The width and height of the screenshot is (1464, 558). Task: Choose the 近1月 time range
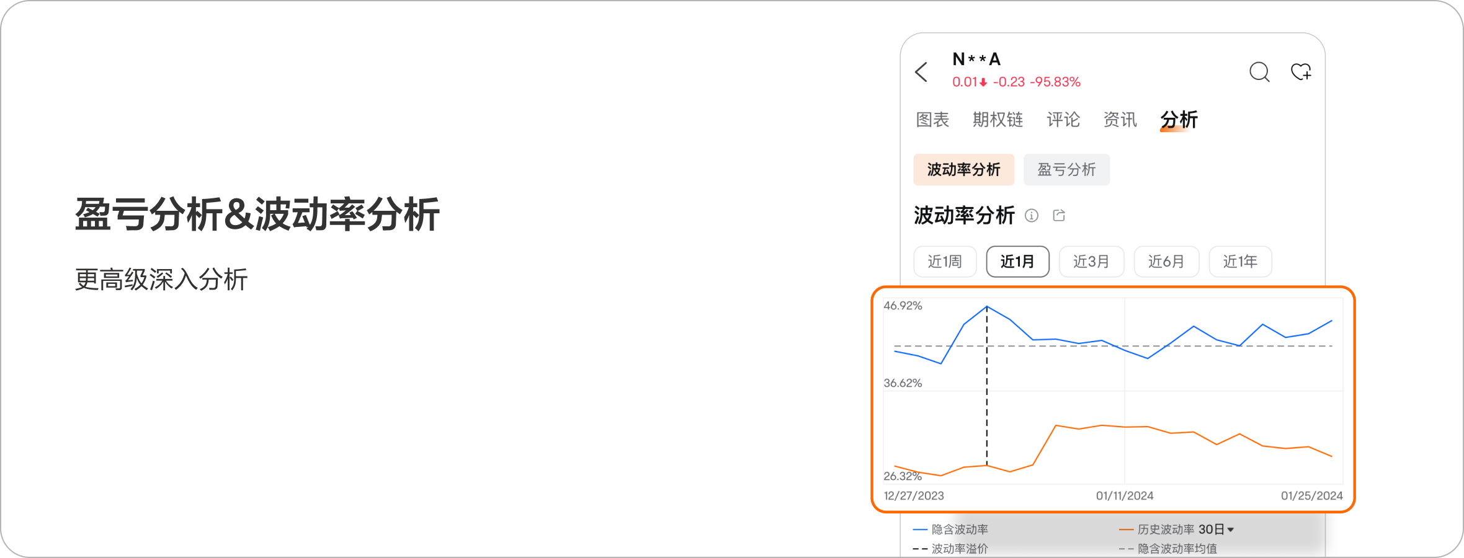pos(1017,262)
